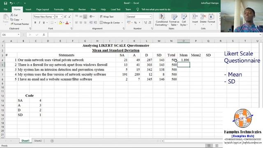The image size is (263, 148).
Task: Open Clipboard group dialog launcher
Action: (30, 29)
